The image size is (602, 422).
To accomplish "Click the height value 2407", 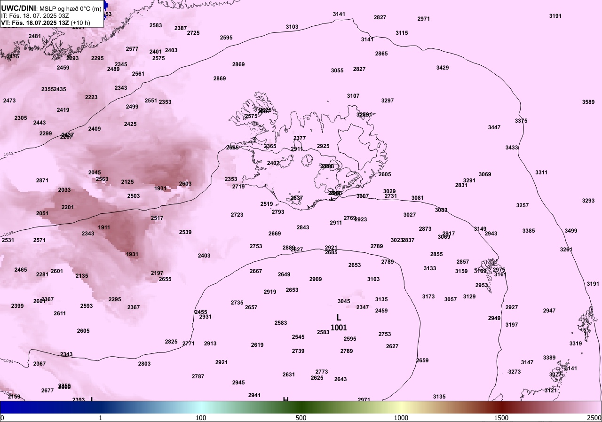I will pos(273,163).
